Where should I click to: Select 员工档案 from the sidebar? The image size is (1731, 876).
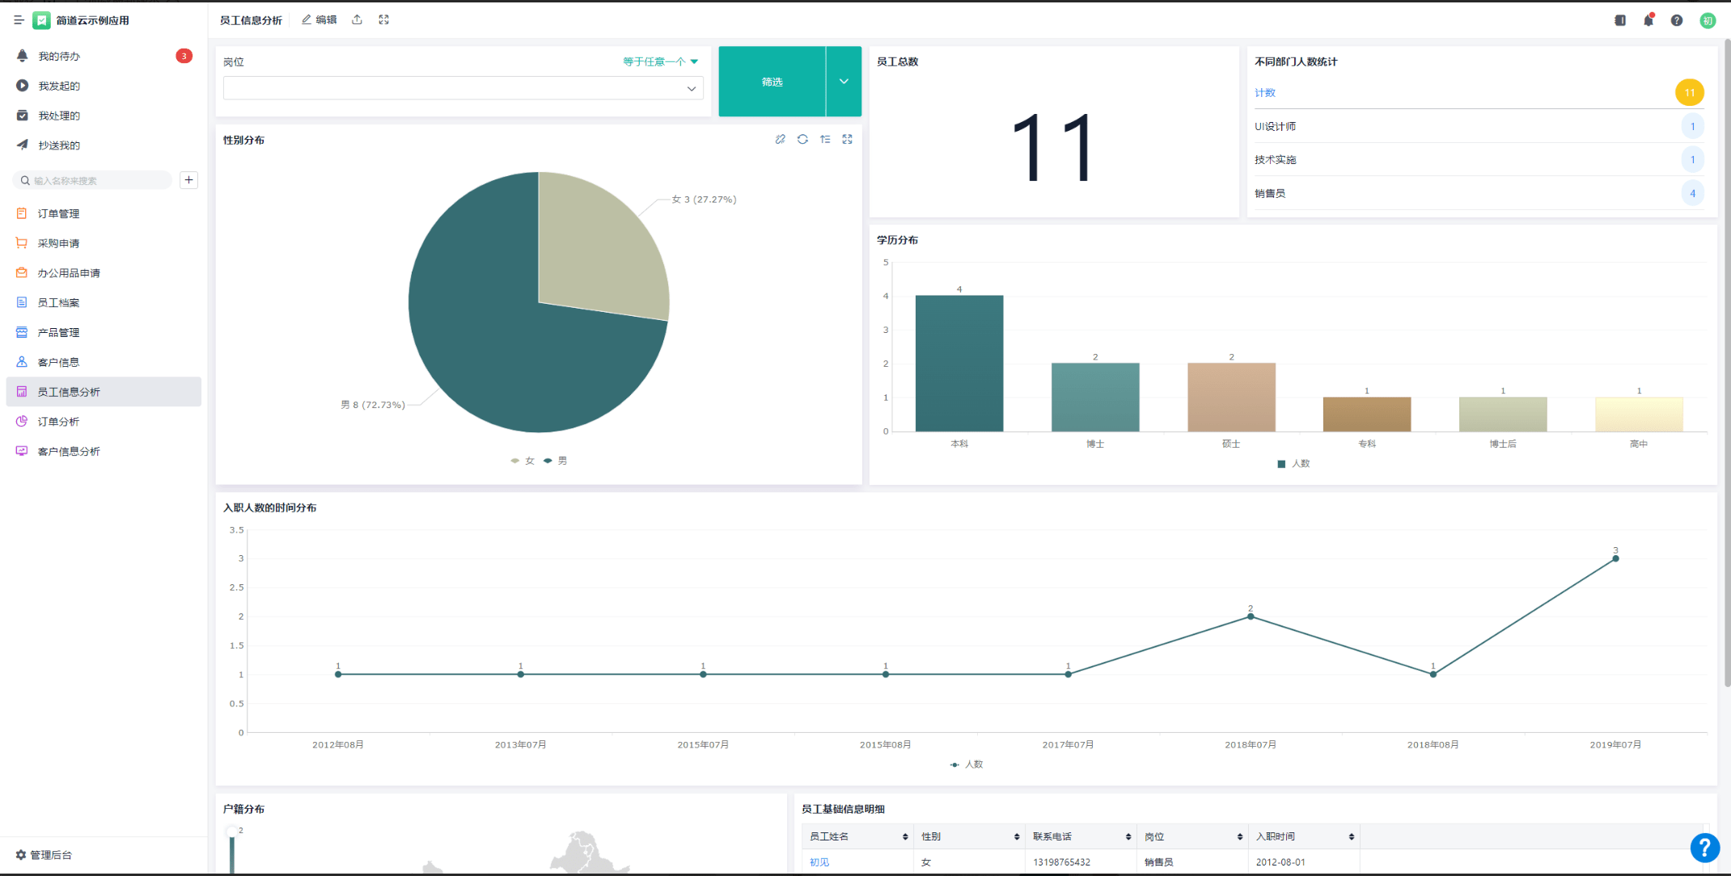pos(58,303)
